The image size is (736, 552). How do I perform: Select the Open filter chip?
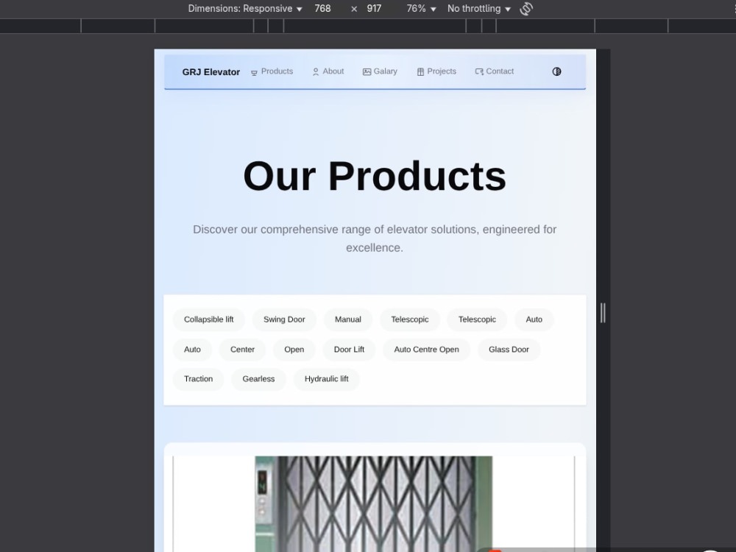click(294, 350)
